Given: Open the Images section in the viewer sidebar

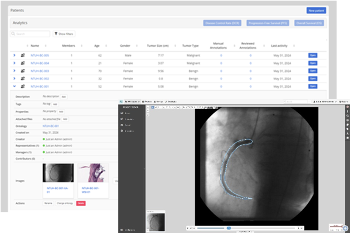Looking at the screenshot, I should (126, 113).
